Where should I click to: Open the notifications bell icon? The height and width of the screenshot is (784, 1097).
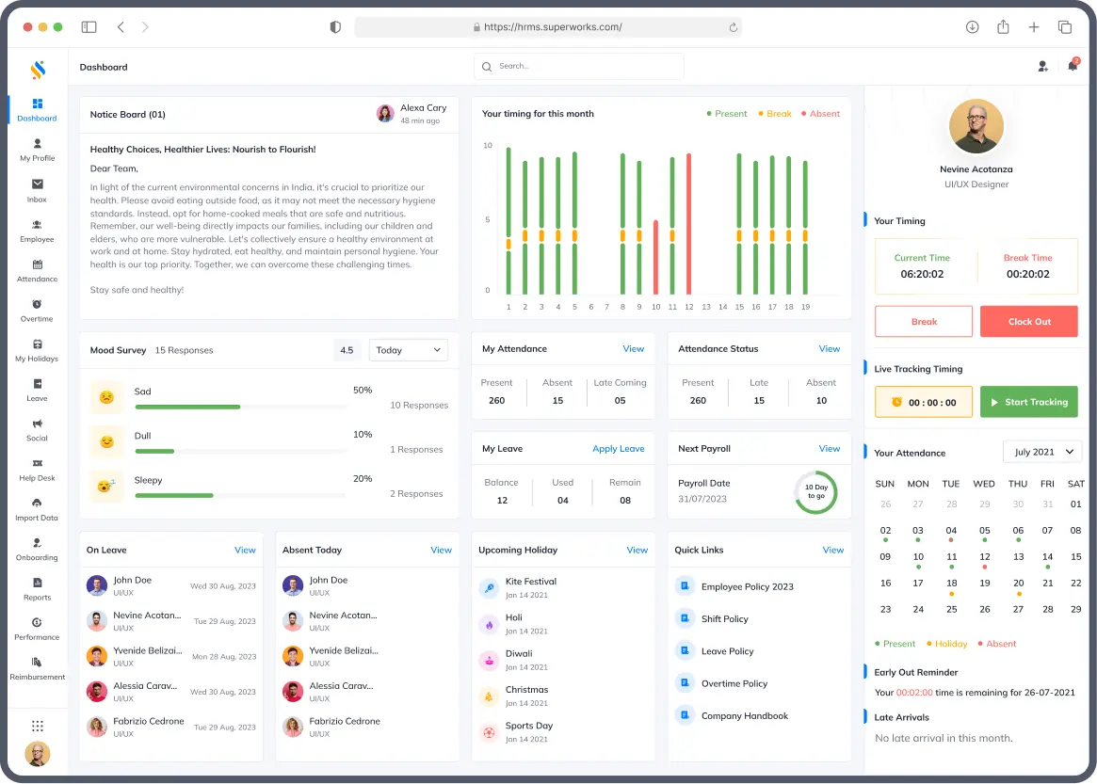(x=1072, y=66)
